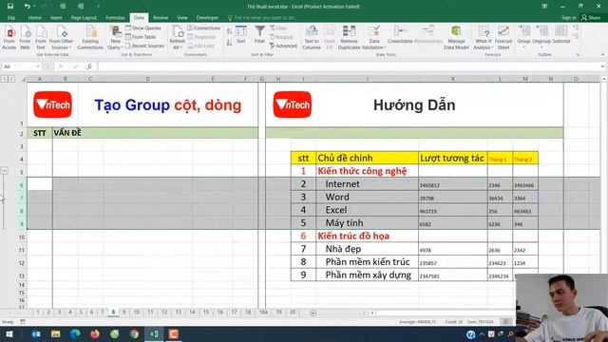Expand the Refresh All dropdown
The image size is (608, 342).
[x=178, y=45]
